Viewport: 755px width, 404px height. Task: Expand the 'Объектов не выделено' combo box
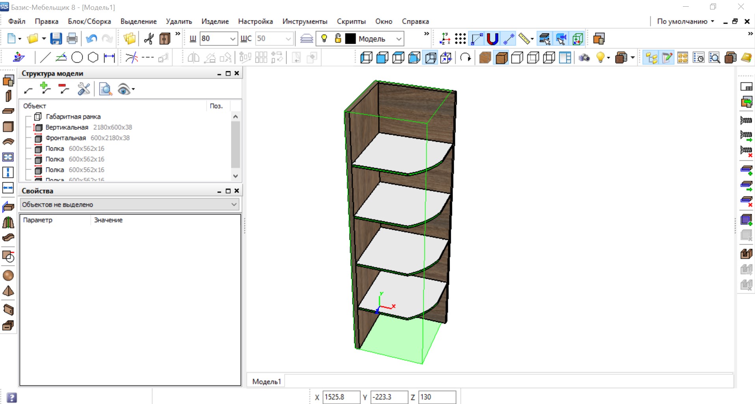234,204
